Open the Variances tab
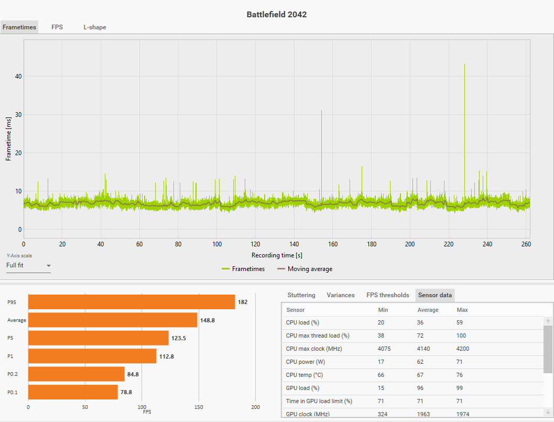 [341, 295]
